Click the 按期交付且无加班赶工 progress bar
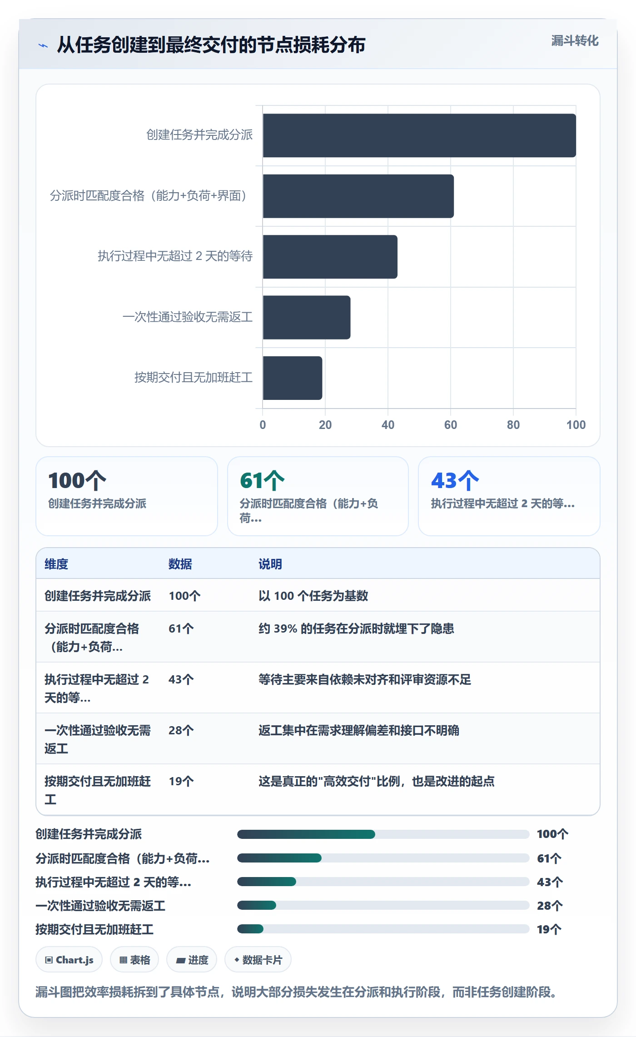 [383, 929]
